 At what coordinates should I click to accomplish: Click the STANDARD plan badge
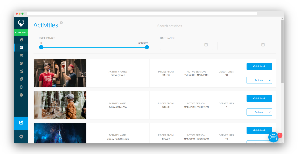[x=21, y=33]
